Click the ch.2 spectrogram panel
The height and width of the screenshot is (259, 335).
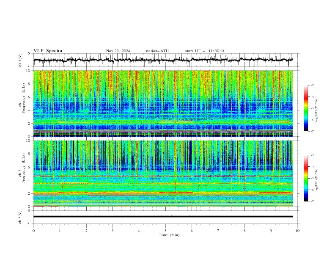coord(163,174)
